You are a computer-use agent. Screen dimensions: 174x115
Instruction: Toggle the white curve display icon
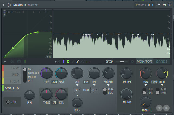[x=78, y=61]
